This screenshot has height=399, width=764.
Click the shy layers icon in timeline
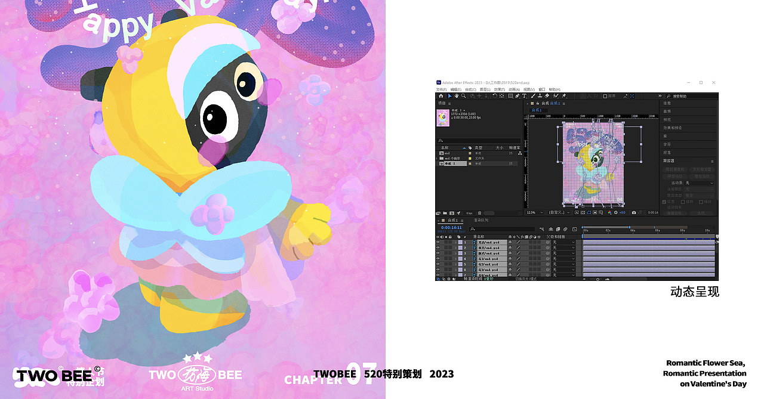pos(550,230)
